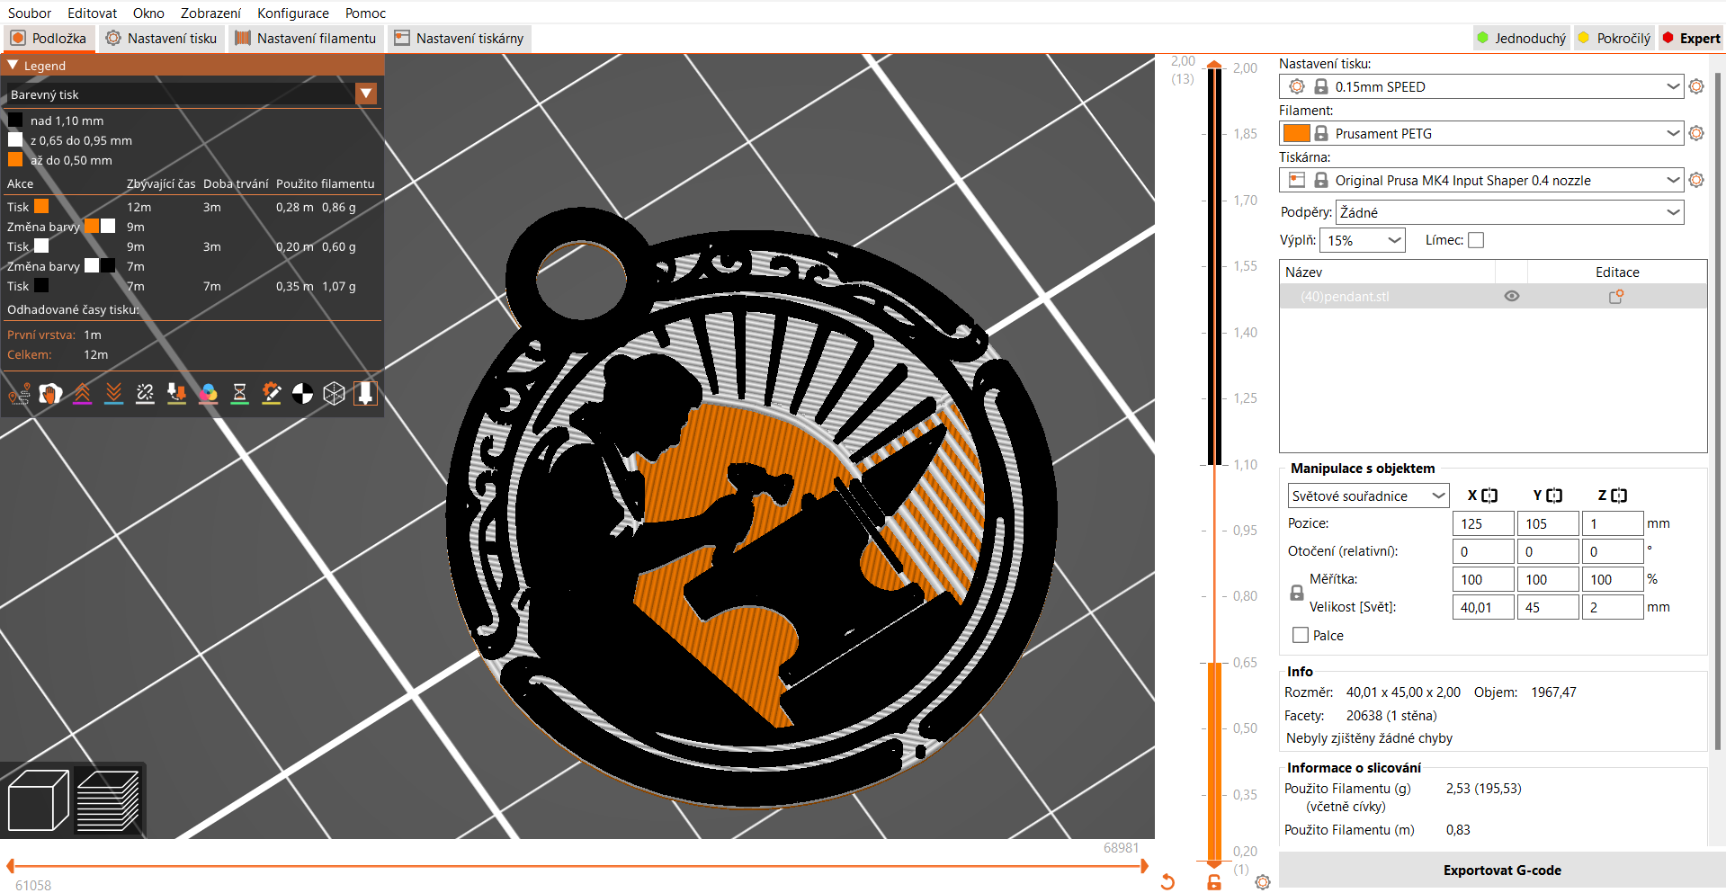This screenshot has width=1726, height=893.
Task: Collapse the Legend panel triangle
Action: (13, 66)
